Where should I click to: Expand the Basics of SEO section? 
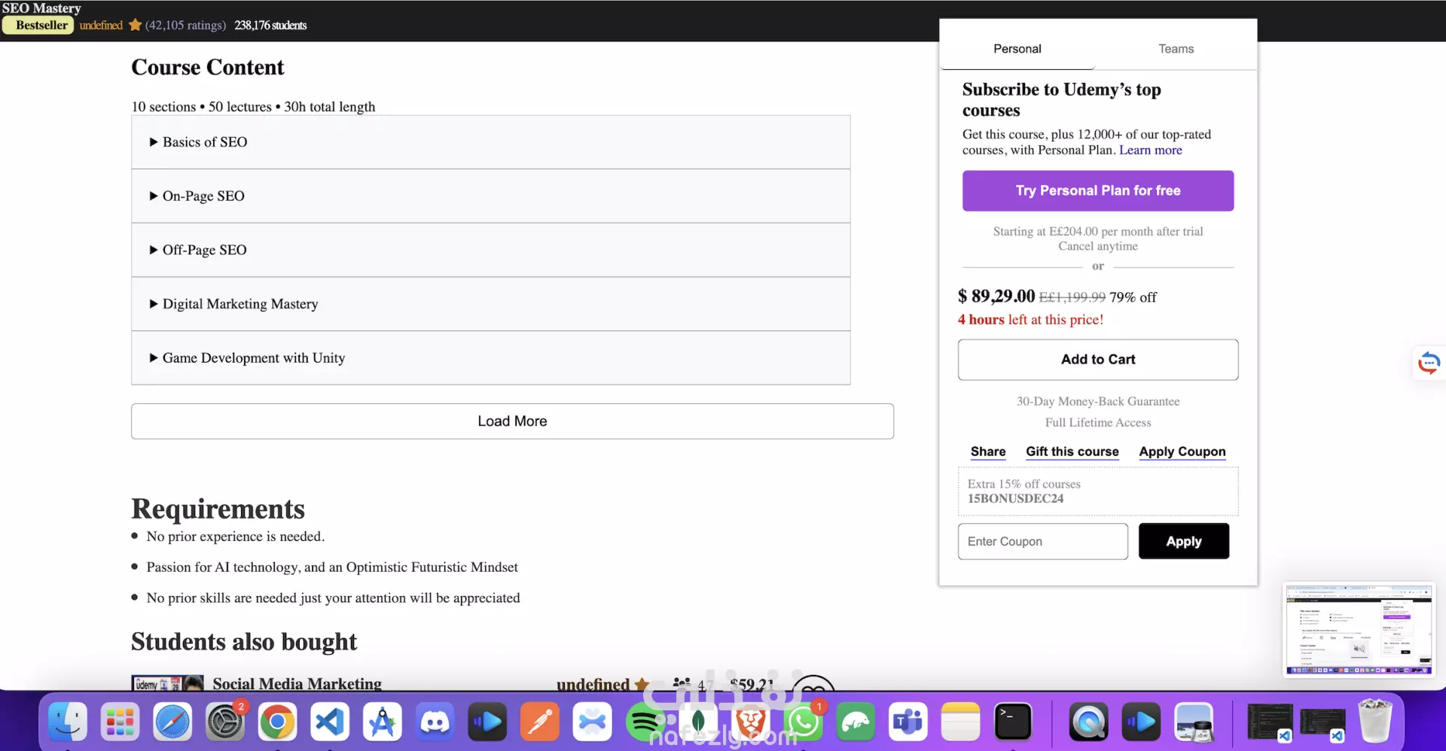pos(490,142)
